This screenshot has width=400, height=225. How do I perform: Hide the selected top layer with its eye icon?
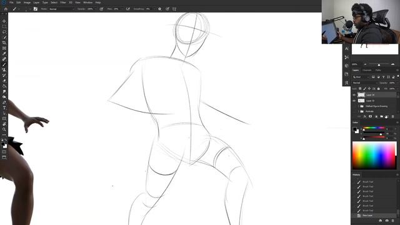pyautogui.click(x=354, y=95)
